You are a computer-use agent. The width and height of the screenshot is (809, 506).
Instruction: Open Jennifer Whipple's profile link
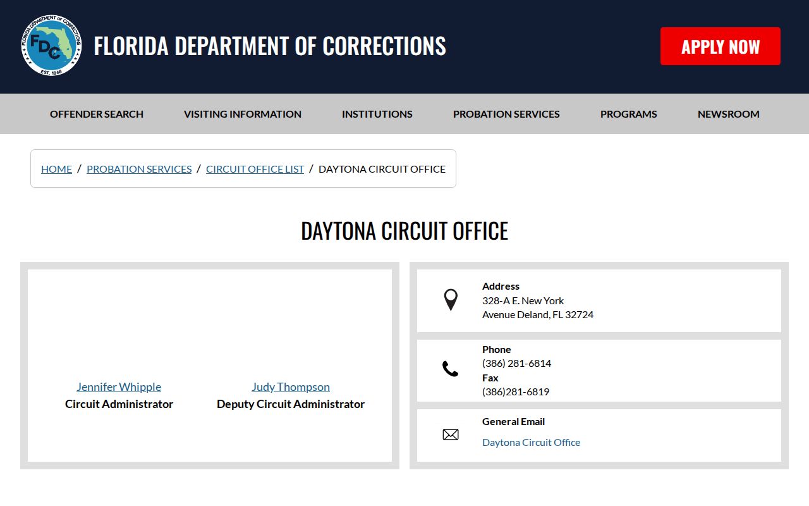pos(119,386)
